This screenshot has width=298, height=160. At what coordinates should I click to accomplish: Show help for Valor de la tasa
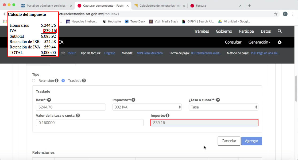(x=78, y=116)
